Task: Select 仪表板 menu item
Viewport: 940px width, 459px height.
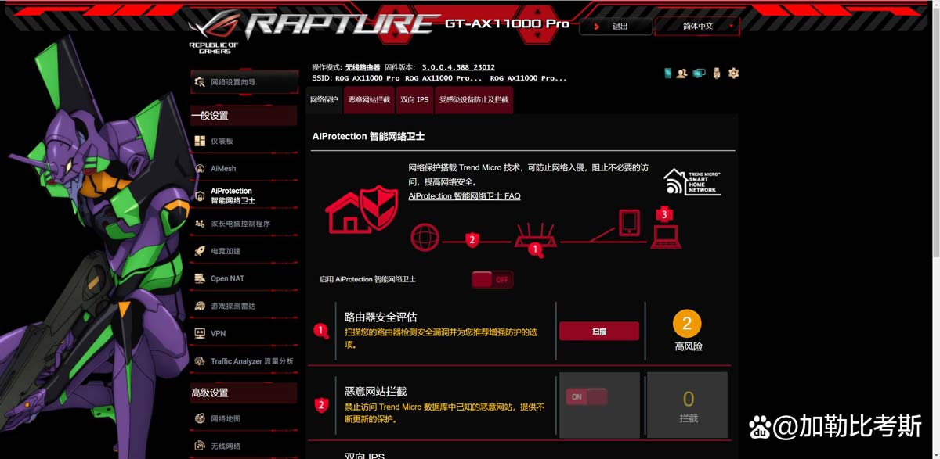Action: click(x=244, y=141)
